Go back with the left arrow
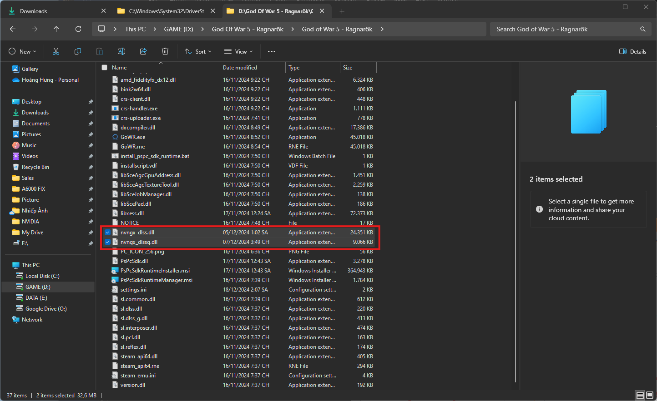The image size is (657, 401). click(x=13, y=29)
